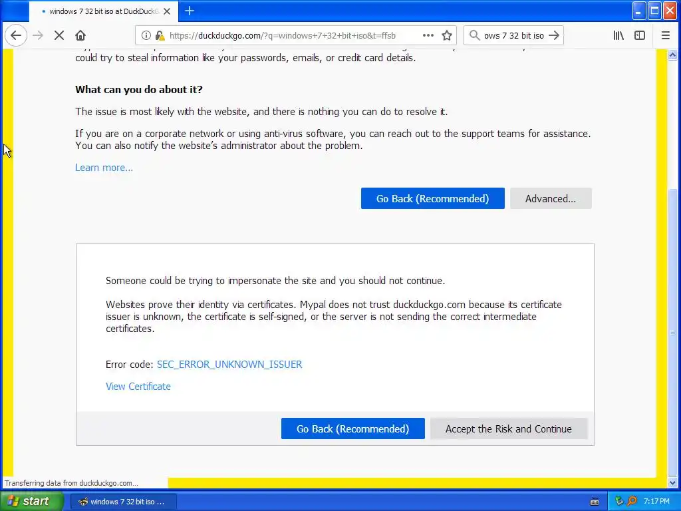Image resolution: width=681 pixels, height=511 pixels.
Task: Click the 'What can you do about it?' heading
Action: (x=139, y=90)
